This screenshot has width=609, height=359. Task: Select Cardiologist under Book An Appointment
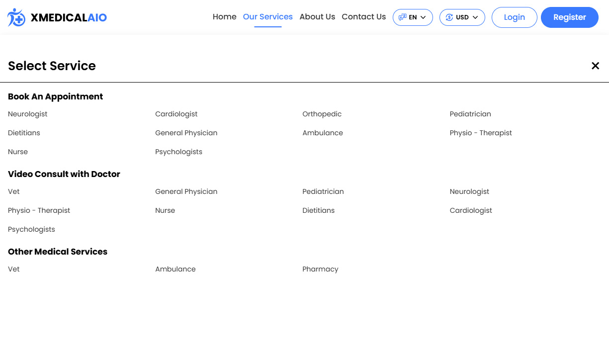point(176,114)
